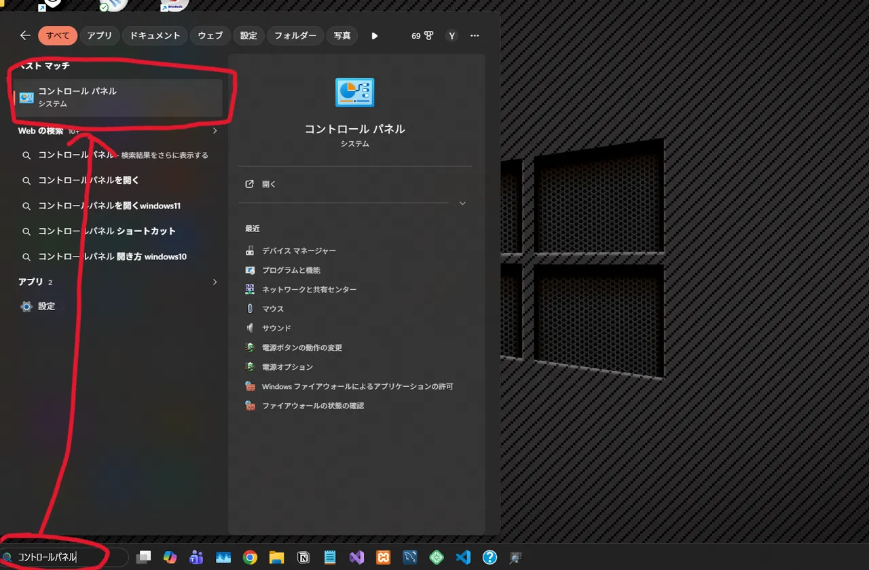Image resolution: width=869 pixels, height=570 pixels.
Task: Select the すべて filter tab
Action: click(58, 35)
